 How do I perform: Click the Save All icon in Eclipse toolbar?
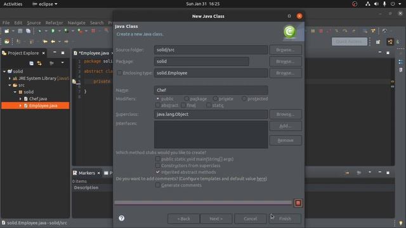[x=28, y=31]
